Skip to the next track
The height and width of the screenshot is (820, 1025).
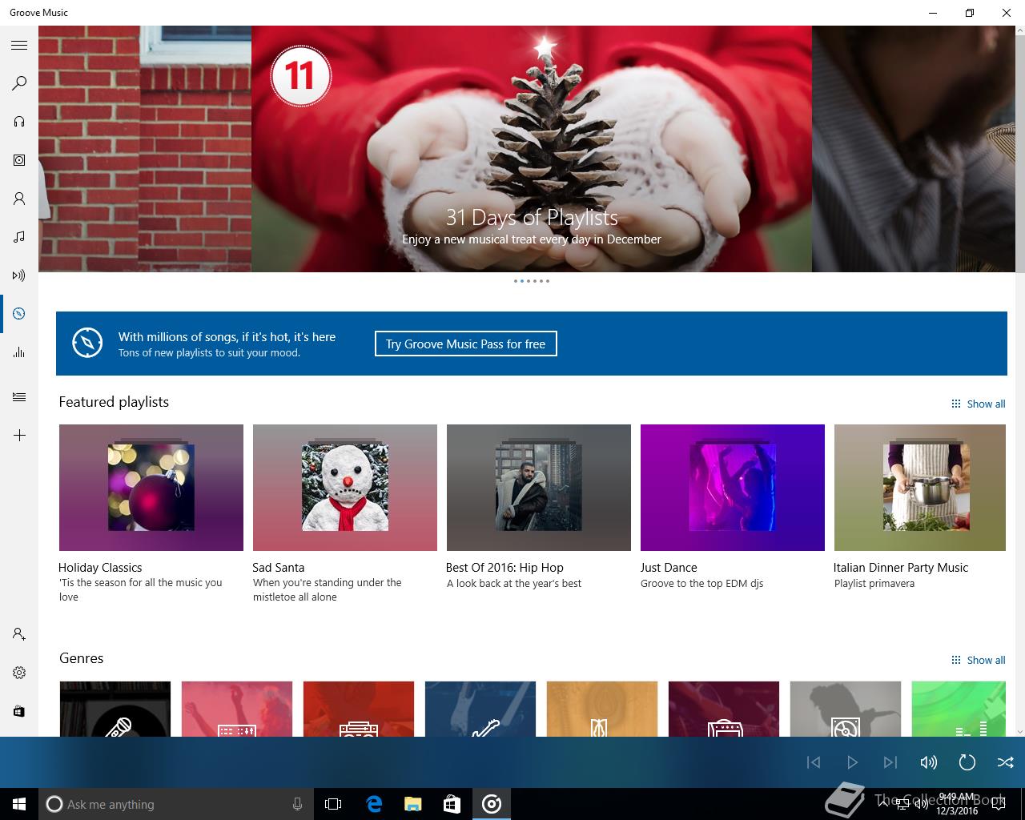tap(890, 762)
